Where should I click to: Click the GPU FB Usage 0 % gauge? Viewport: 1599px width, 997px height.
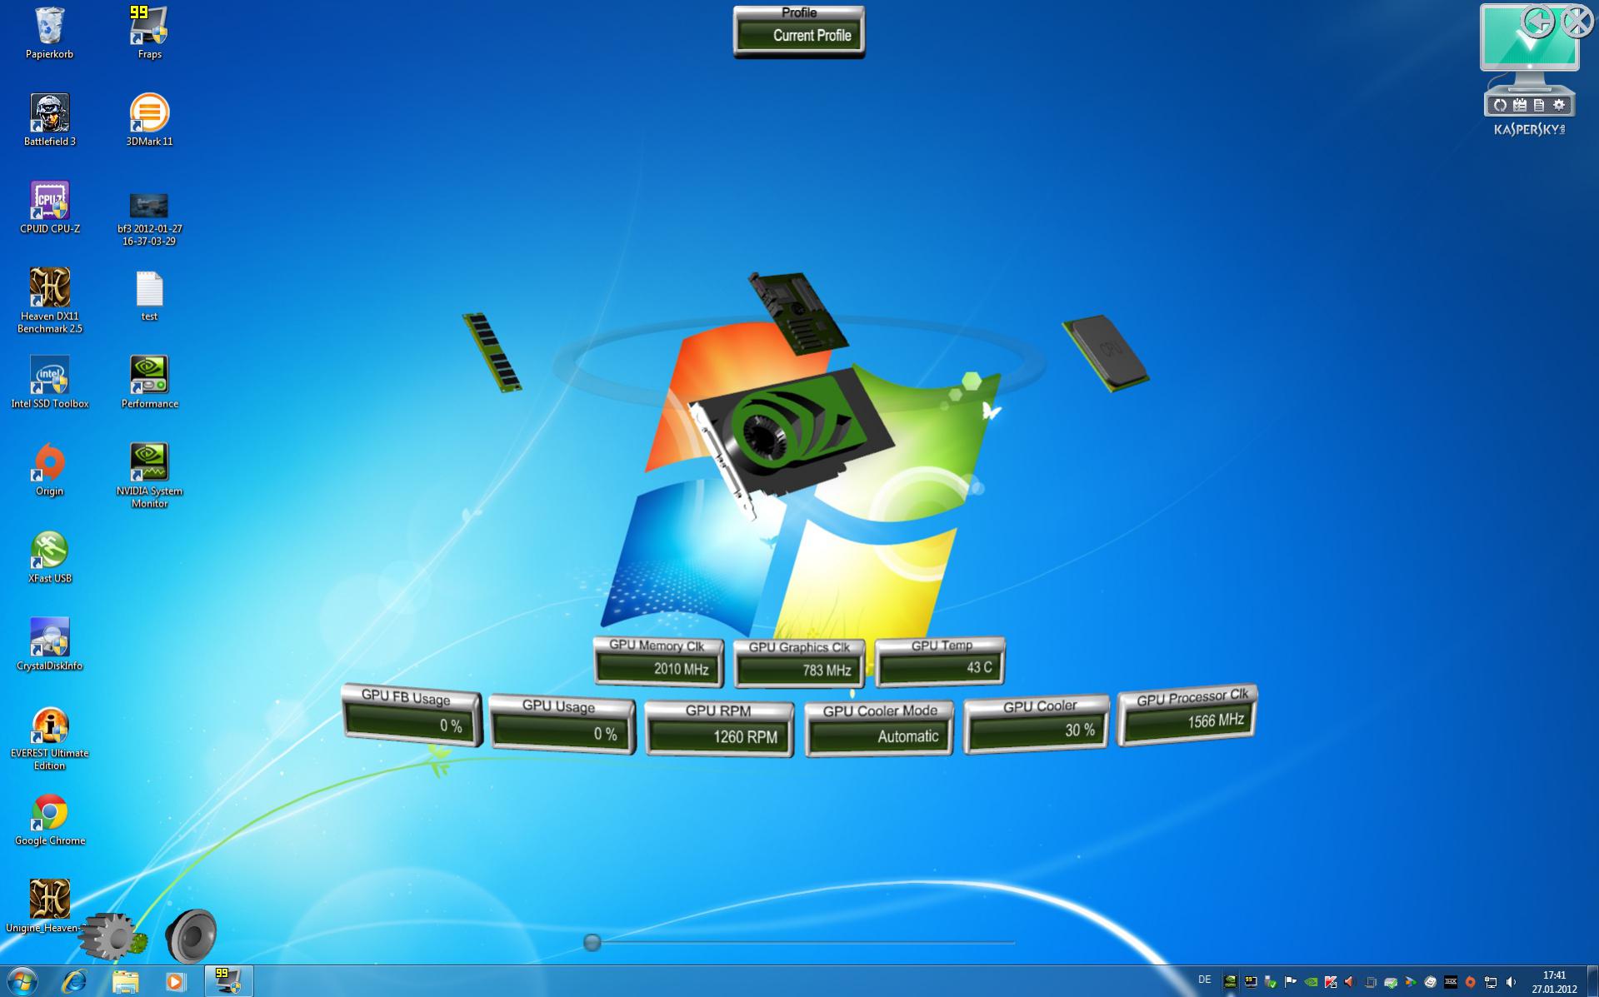pyautogui.click(x=412, y=716)
